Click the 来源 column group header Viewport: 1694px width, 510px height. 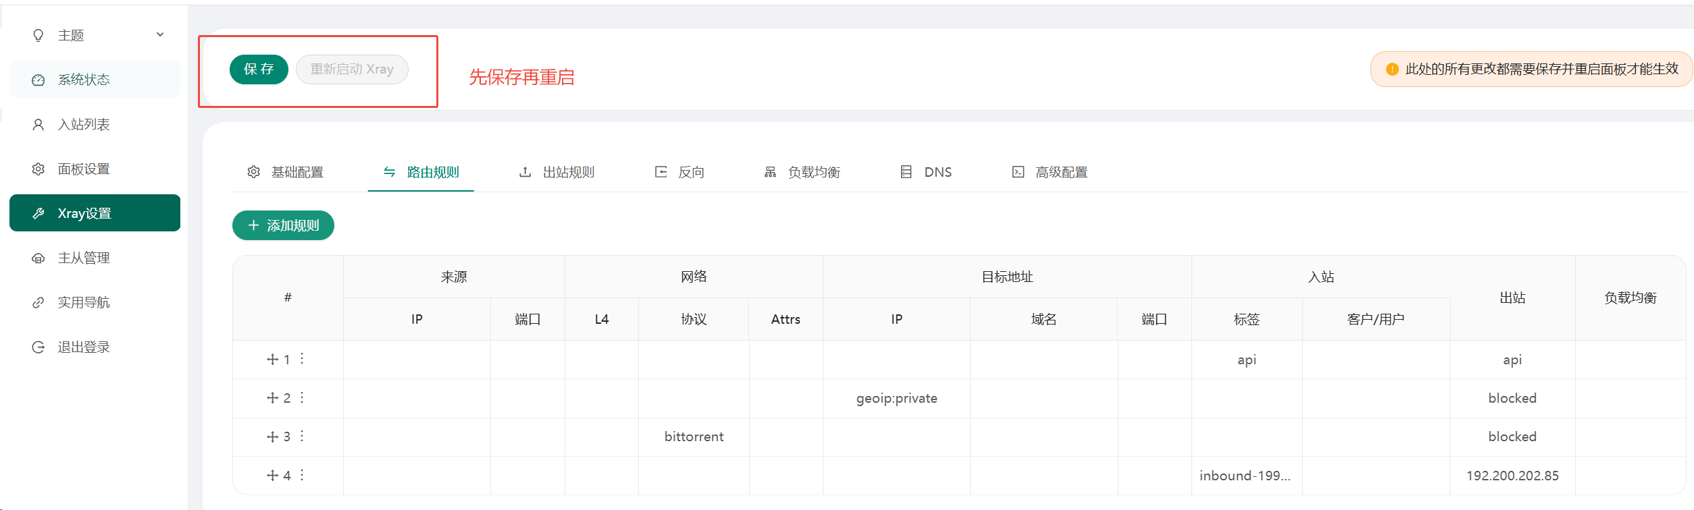coord(454,277)
